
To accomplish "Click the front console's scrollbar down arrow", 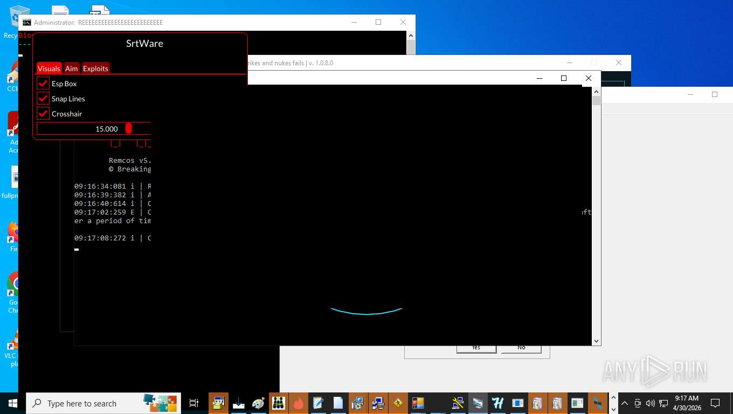I will point(596,341).
